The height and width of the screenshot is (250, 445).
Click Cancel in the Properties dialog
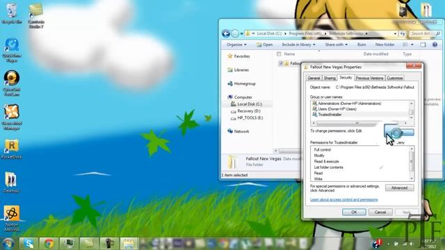pyautogui.click(x=380, y=212)
